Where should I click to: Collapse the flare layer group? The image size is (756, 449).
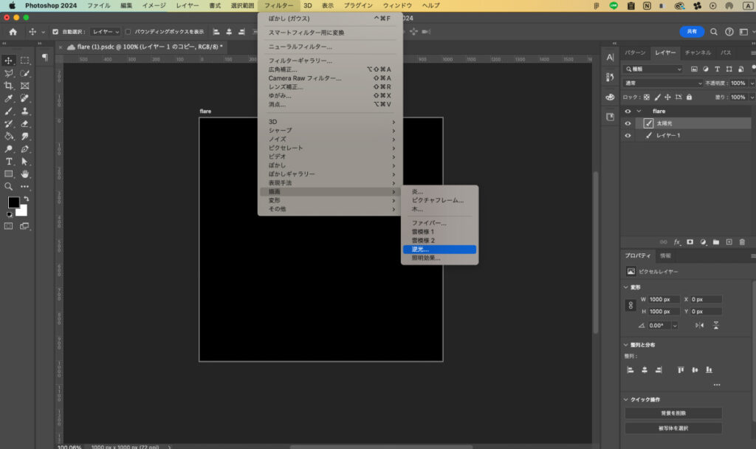[639, 112]
